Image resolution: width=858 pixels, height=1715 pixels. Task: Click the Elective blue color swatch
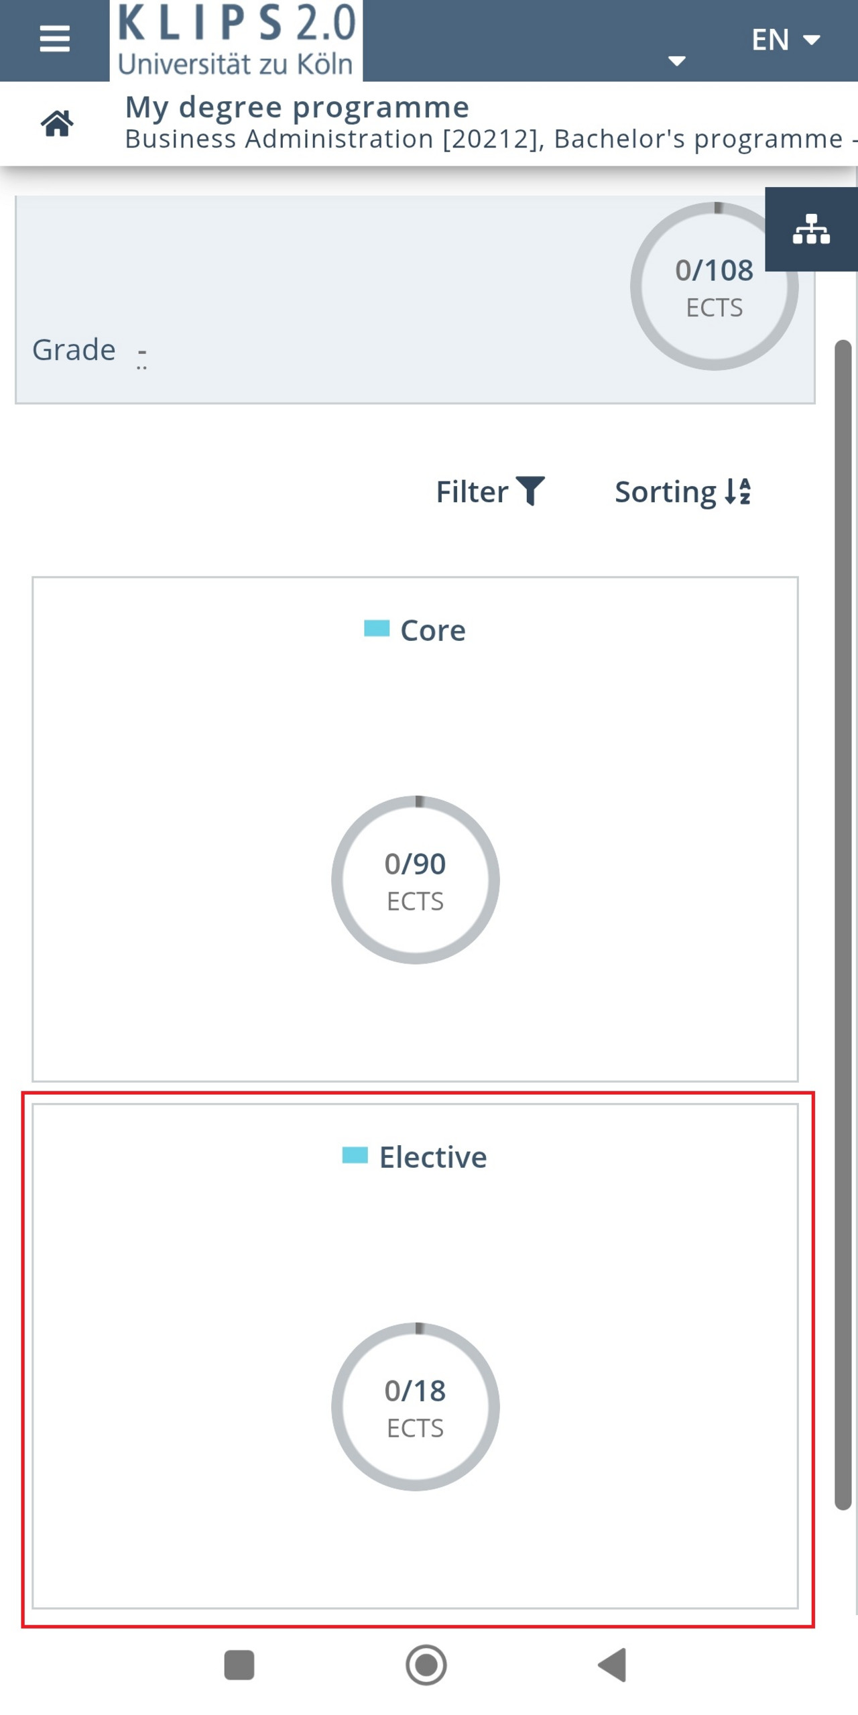[355, 1155]
